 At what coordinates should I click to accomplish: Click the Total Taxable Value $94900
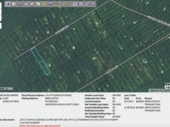coord(116,116)
